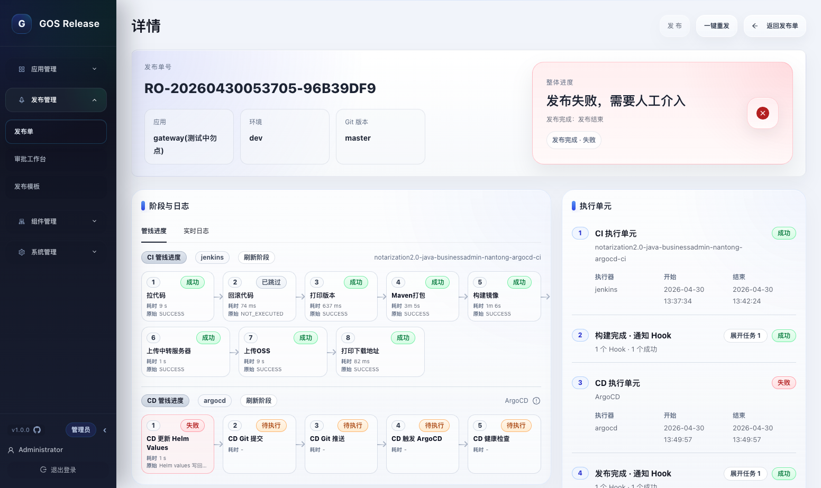Open the 发布单 menu item
Viewport: 821px width, 488px height.
coord(56,132)
